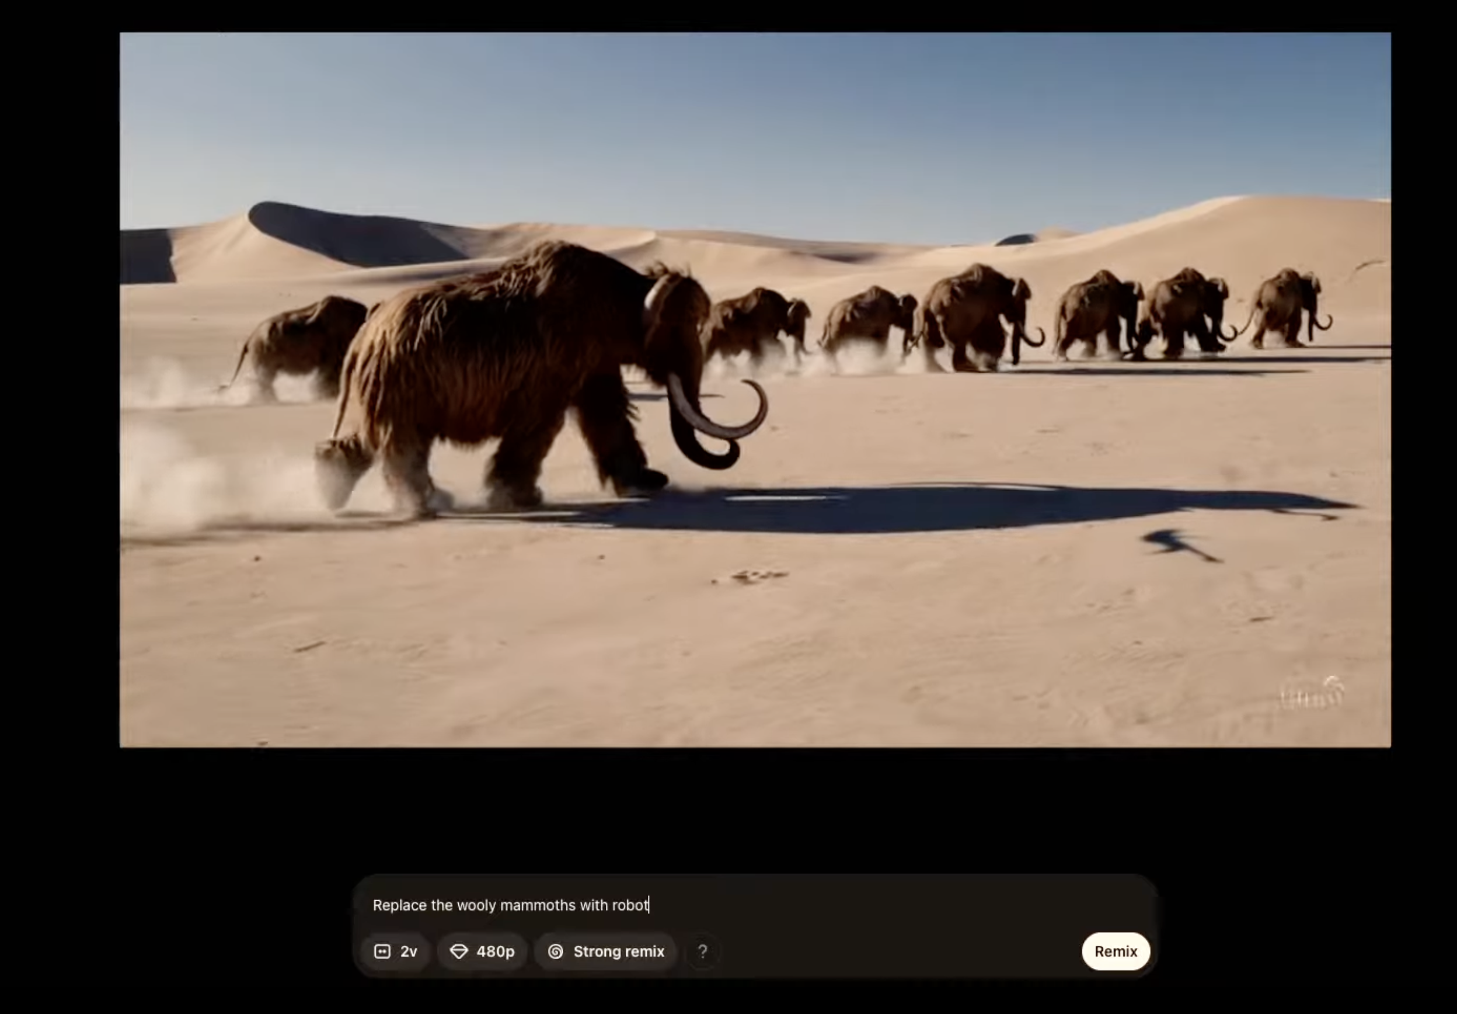
Task: Click the diamond resolution icon
Action: [x=459, y=951]
